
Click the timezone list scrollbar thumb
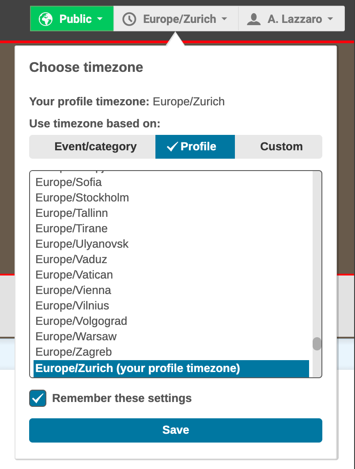(x=317, y=344)
